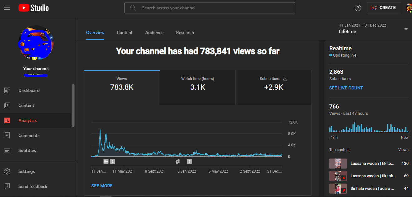Image resolution: width=412 pixels, height=197 pixels.
Task: Click the SEE MORE analytics link
Action: (102, 186)
